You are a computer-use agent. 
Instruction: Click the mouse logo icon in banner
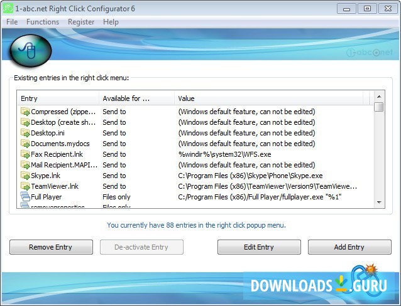[x=31, y=51]
